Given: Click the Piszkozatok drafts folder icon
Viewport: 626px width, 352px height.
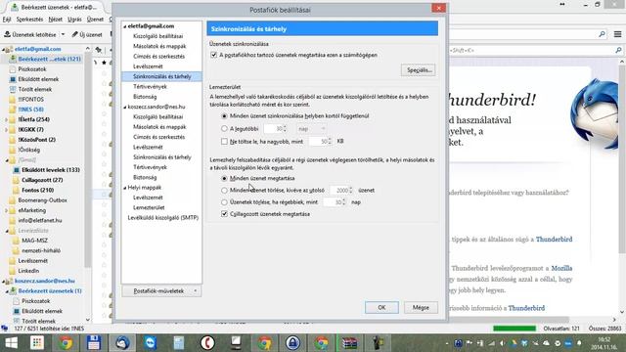Looking at the screenshot, I should coord(13,69).
